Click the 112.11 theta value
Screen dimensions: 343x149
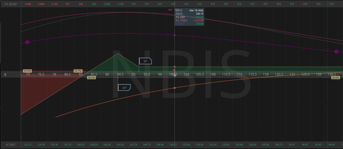[28, 145]
